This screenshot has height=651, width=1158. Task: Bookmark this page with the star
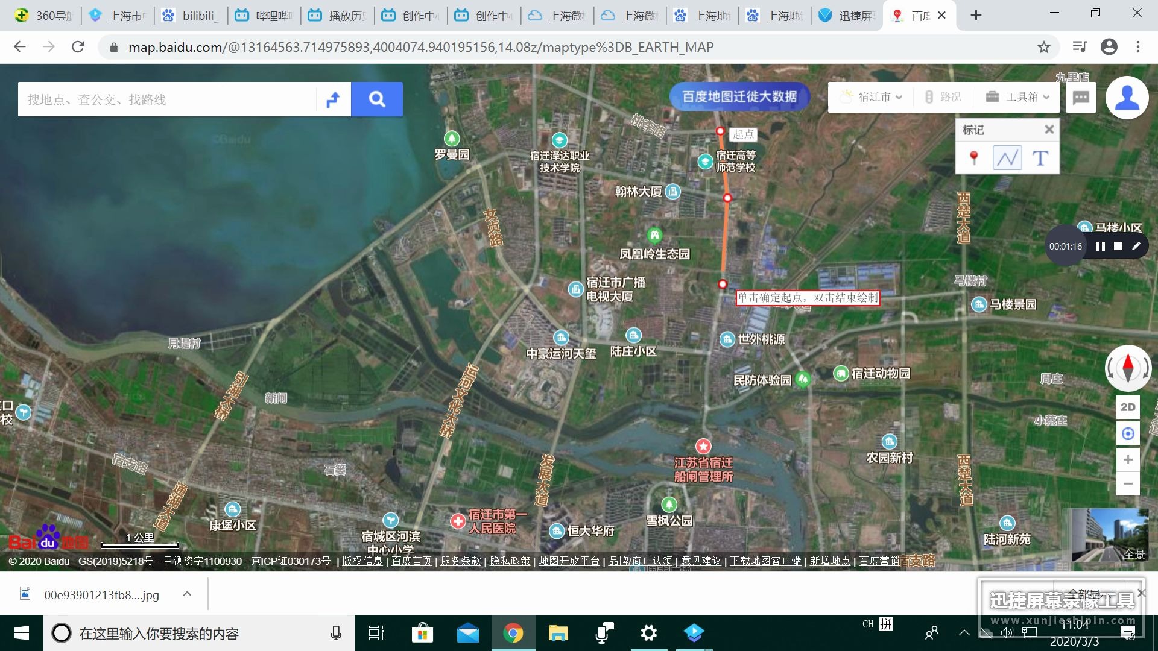click(1044, 47)
